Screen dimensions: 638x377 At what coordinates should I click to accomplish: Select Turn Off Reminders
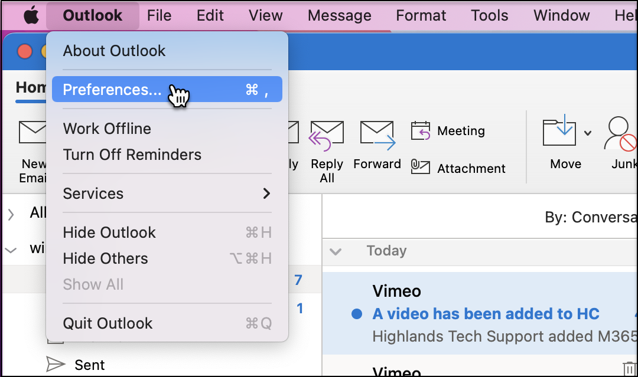(x=132, y=155)
